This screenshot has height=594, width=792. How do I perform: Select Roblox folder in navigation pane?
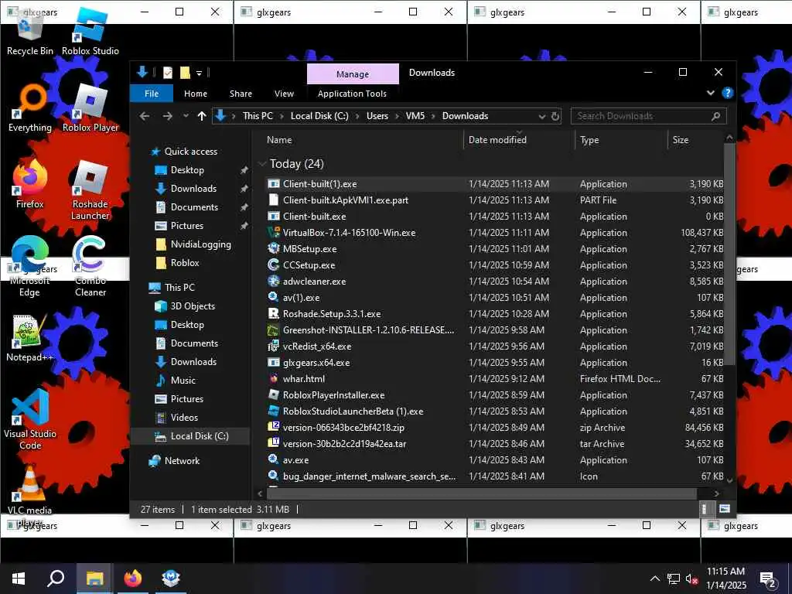pyautogui.click(x=178, y=263)
